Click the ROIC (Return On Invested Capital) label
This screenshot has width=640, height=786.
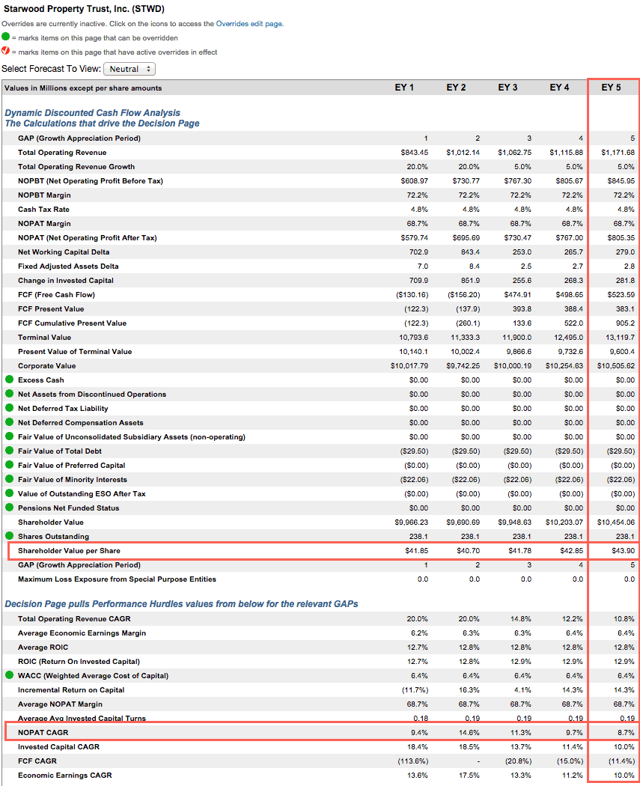pos(79,661)
